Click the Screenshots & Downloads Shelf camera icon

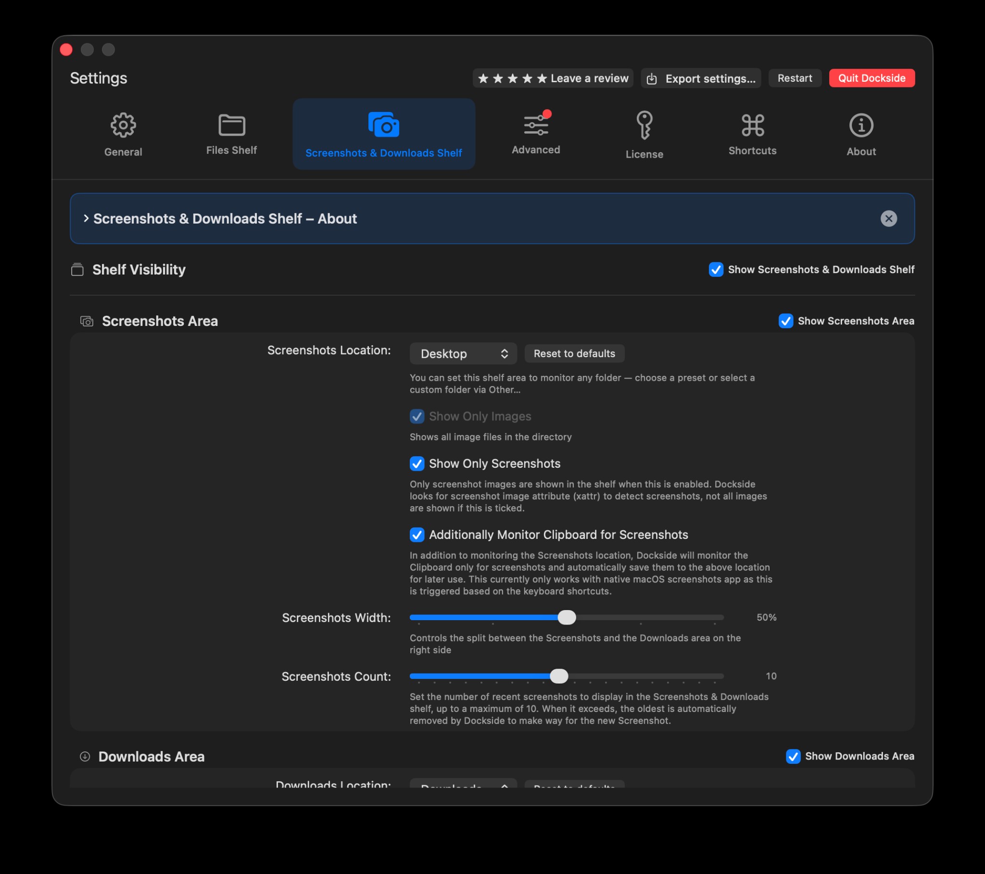click(x=383, y=125)
